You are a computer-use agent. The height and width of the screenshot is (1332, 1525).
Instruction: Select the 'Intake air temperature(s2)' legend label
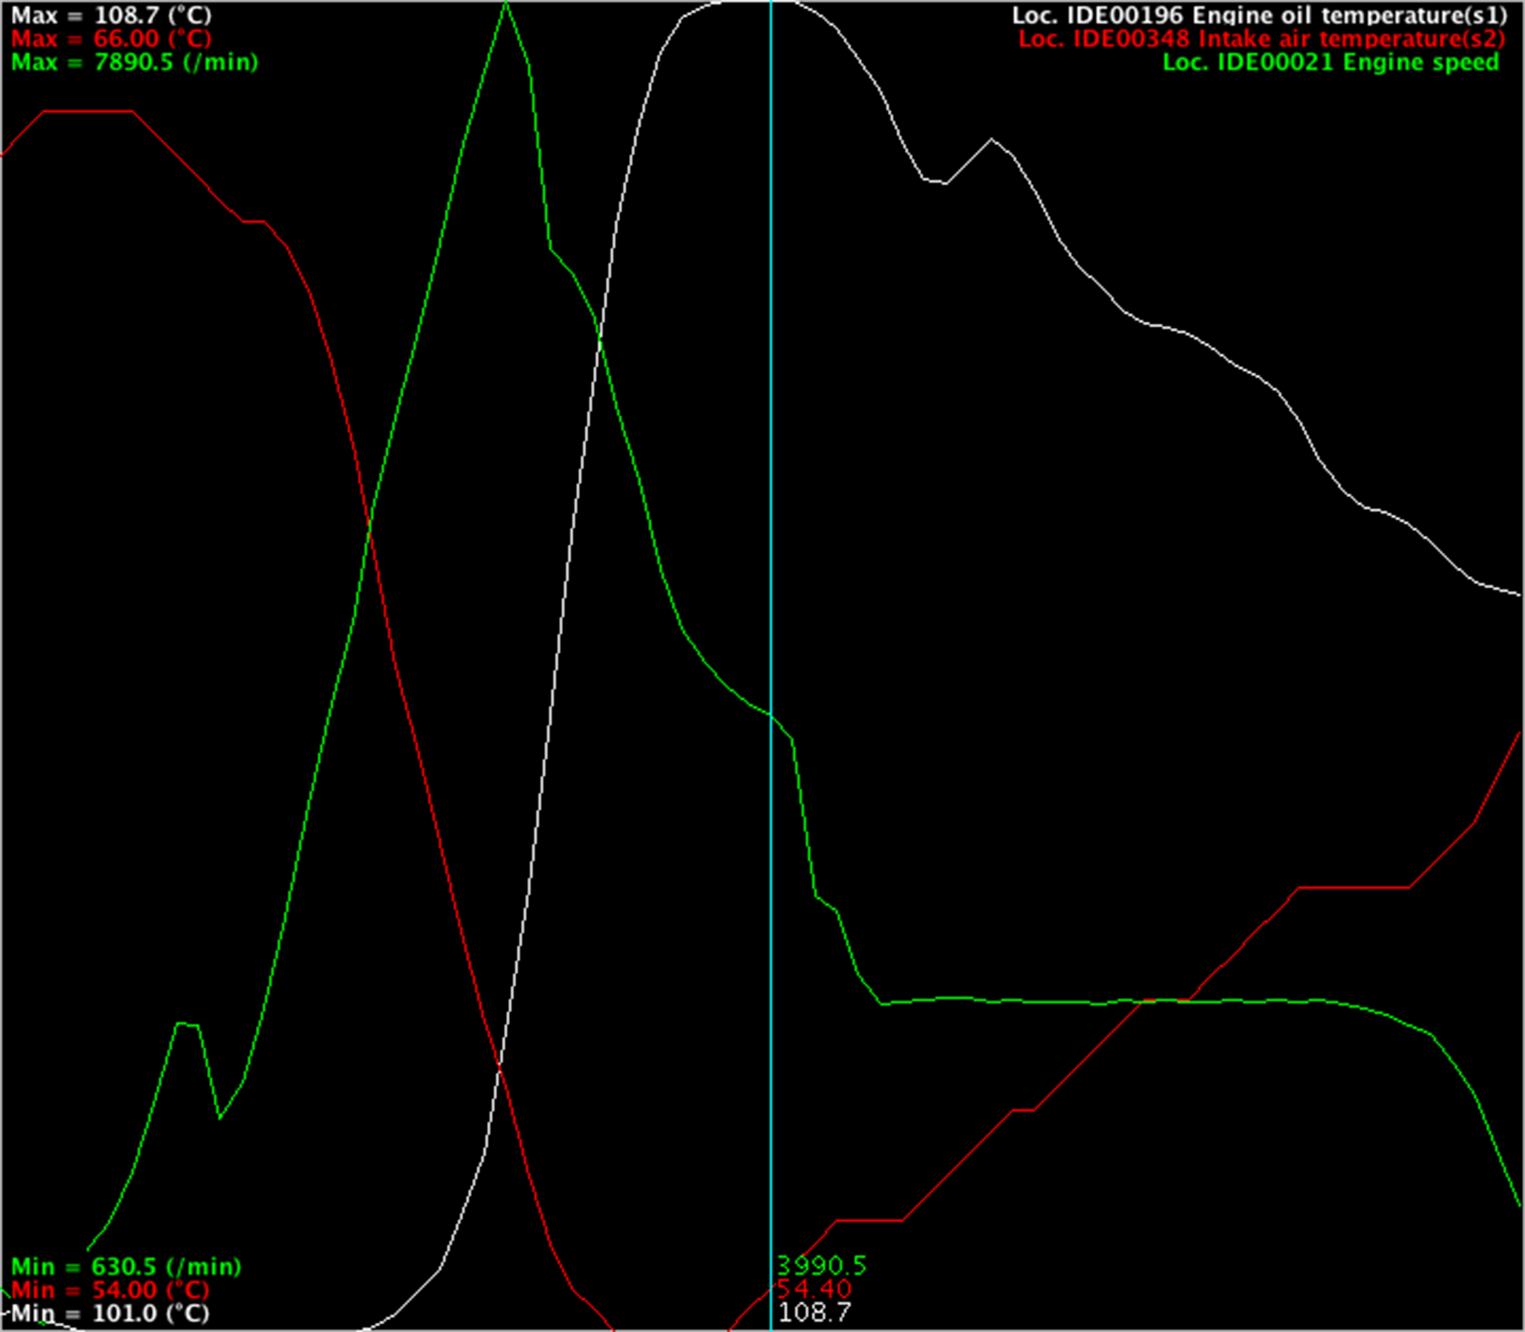click(x=1261, y=39)
